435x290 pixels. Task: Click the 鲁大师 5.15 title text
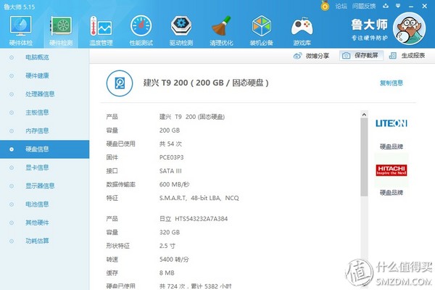point(20,7)
